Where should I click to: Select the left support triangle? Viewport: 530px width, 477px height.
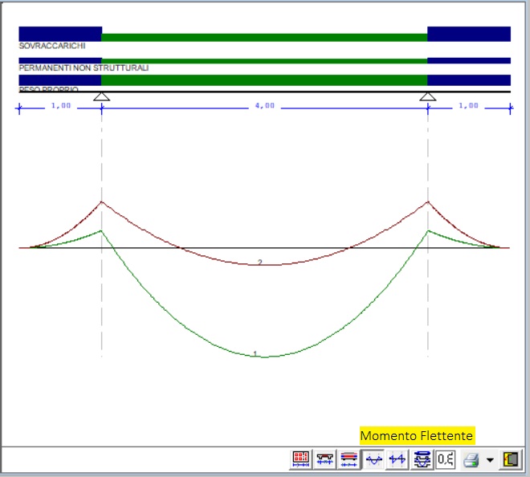point(101,96)
